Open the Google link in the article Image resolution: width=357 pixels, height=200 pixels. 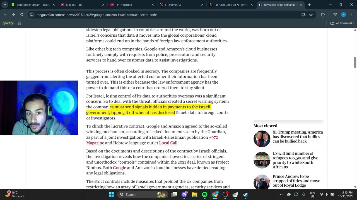(x=119, y=168)
